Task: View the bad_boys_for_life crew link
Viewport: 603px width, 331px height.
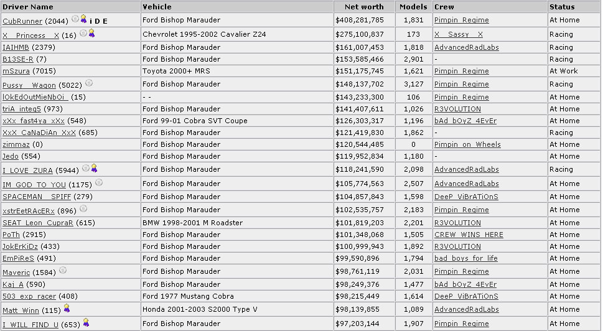Action: pyautogui.click(x=466, y=258)
